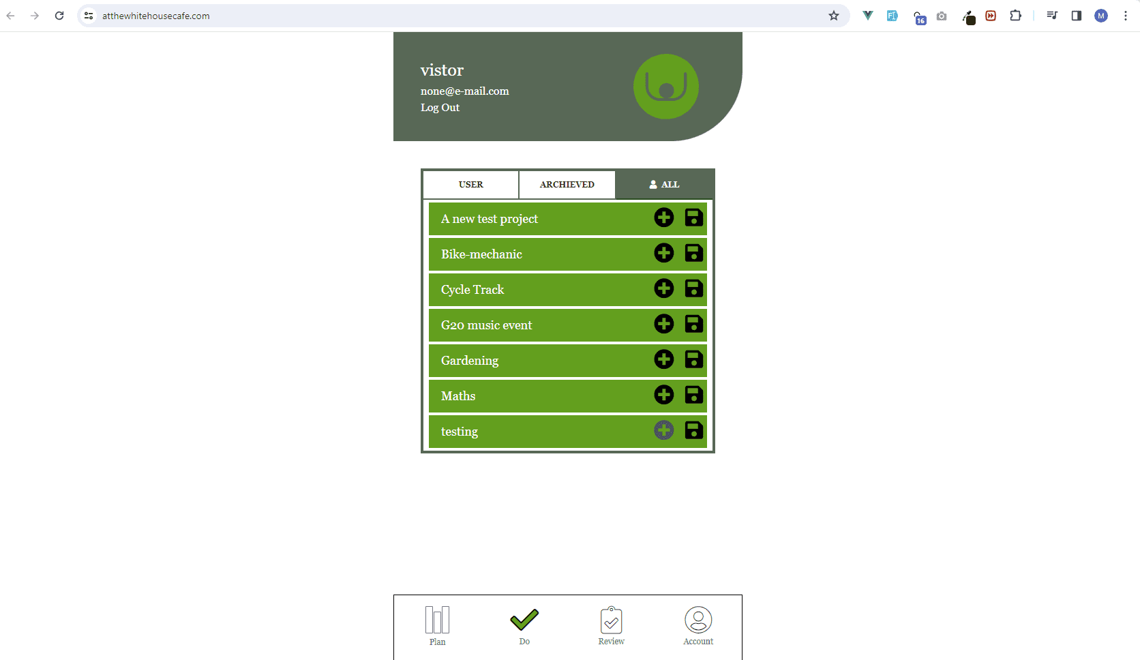Open the Account page from bottom bar
The width and height of the screenshot is (1140, 660).
coord(698,625)
